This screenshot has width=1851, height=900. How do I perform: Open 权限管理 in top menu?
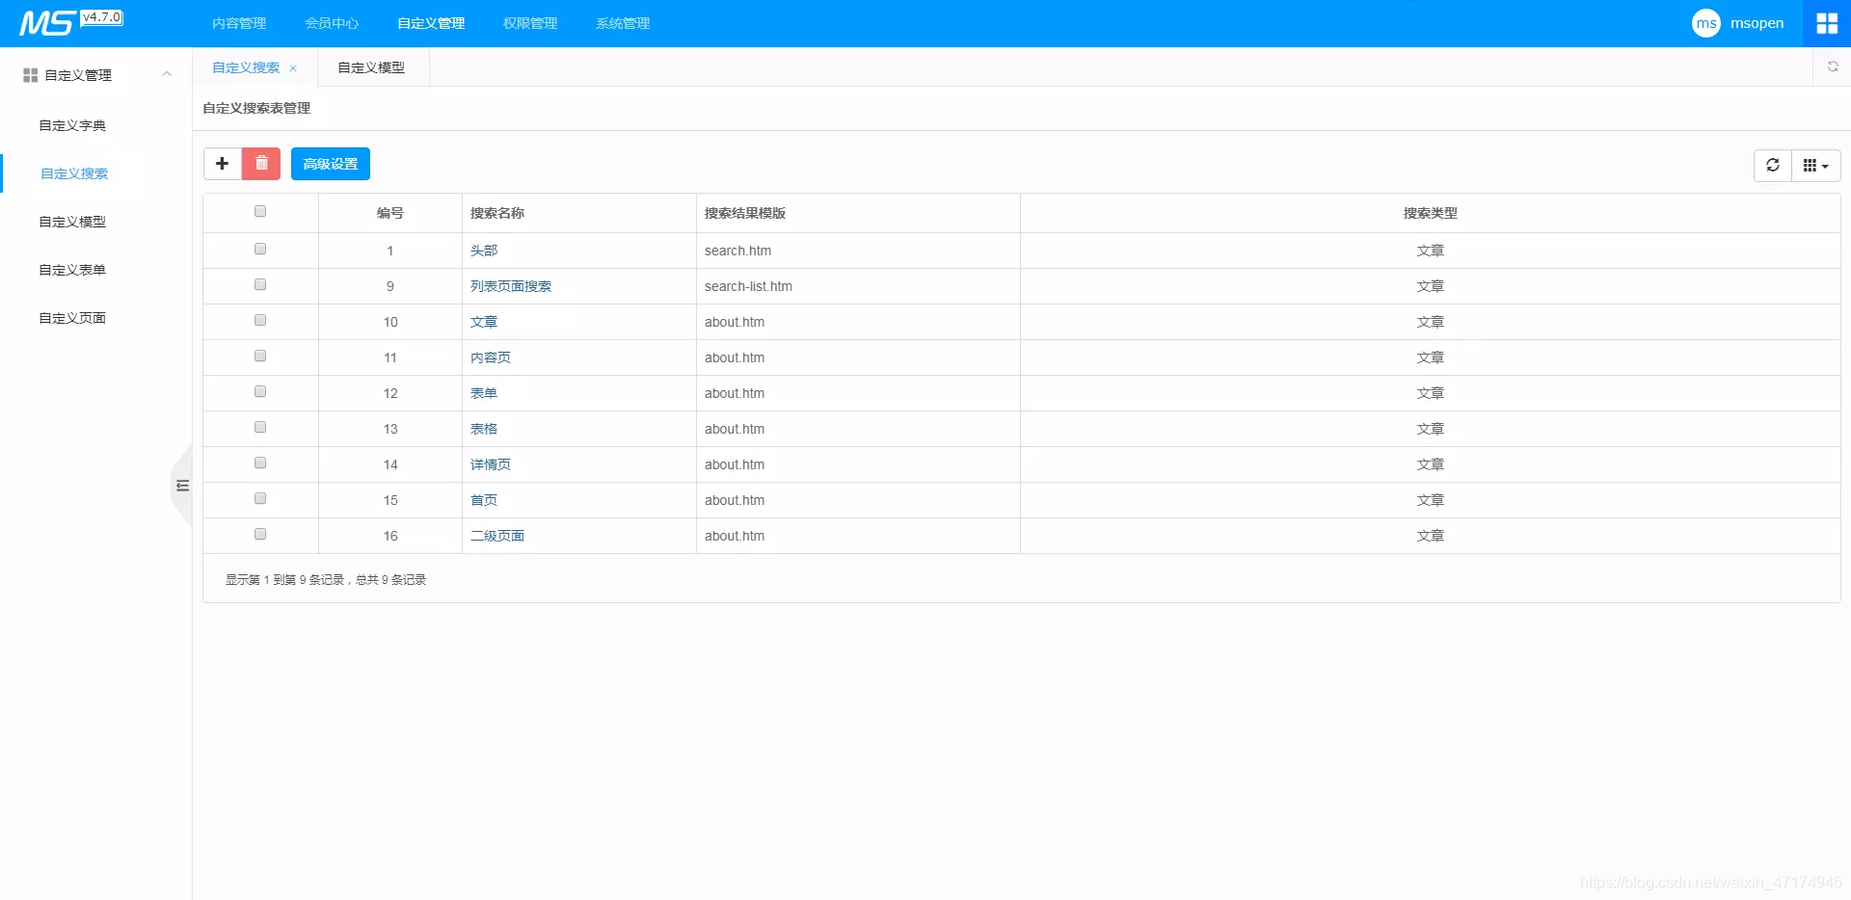(530, 23)
